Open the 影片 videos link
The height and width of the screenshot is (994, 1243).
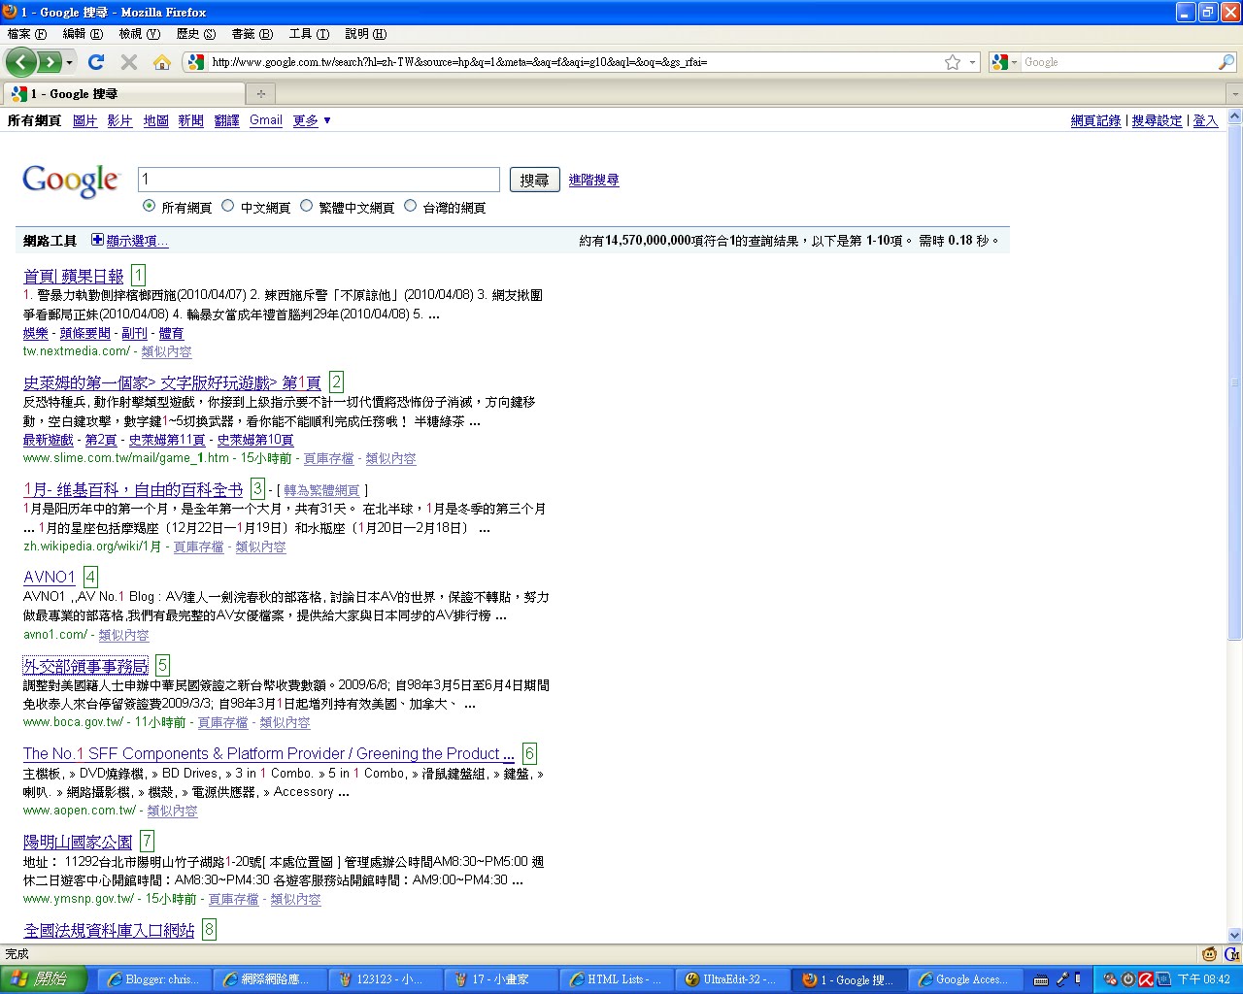click(x=119, y=120)
